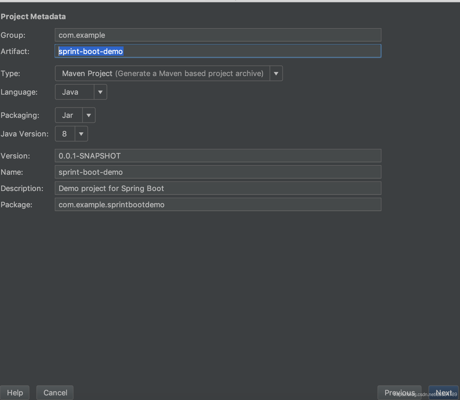The height and width of the screenshot is (400, 460).
Task: Proceed with the Next button
Action: pyautogui.click(x=443, y=392)
